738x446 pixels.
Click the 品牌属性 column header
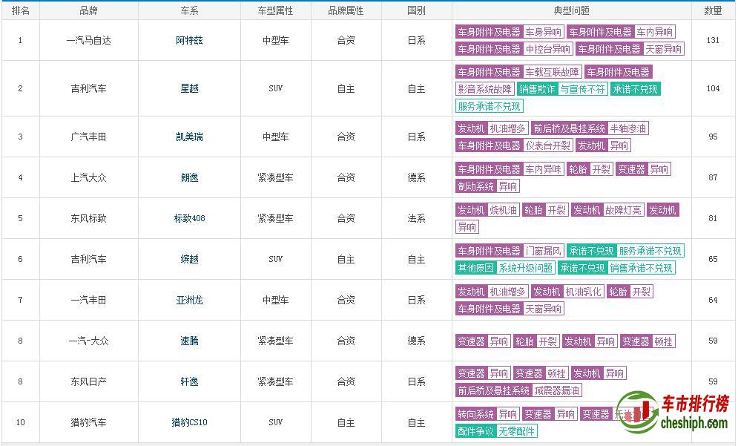(x=346, y=11)
